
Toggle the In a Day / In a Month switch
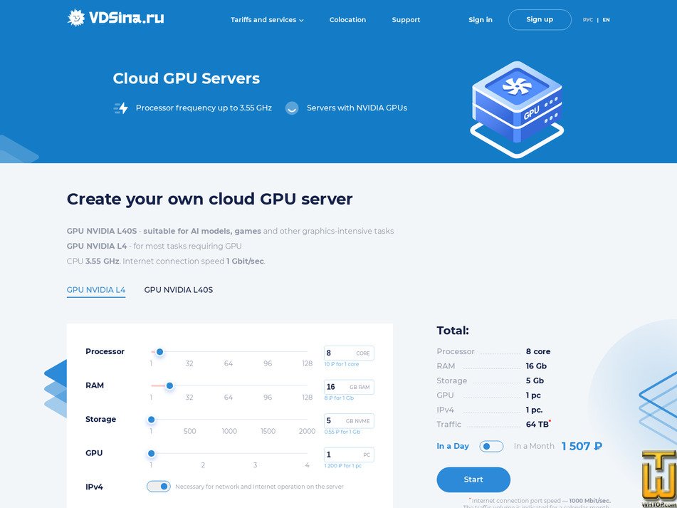[x=491, y=446]
